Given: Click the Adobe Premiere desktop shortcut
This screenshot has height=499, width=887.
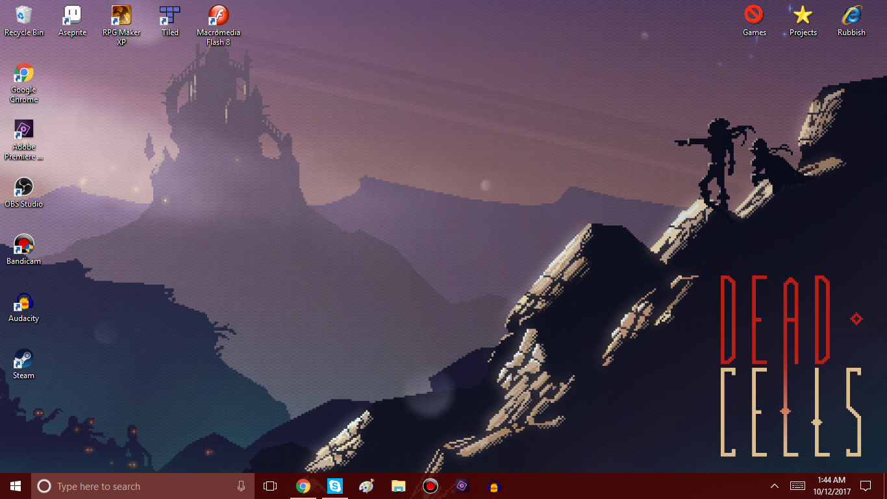Looking at the screenshot, I should [24, 130].
